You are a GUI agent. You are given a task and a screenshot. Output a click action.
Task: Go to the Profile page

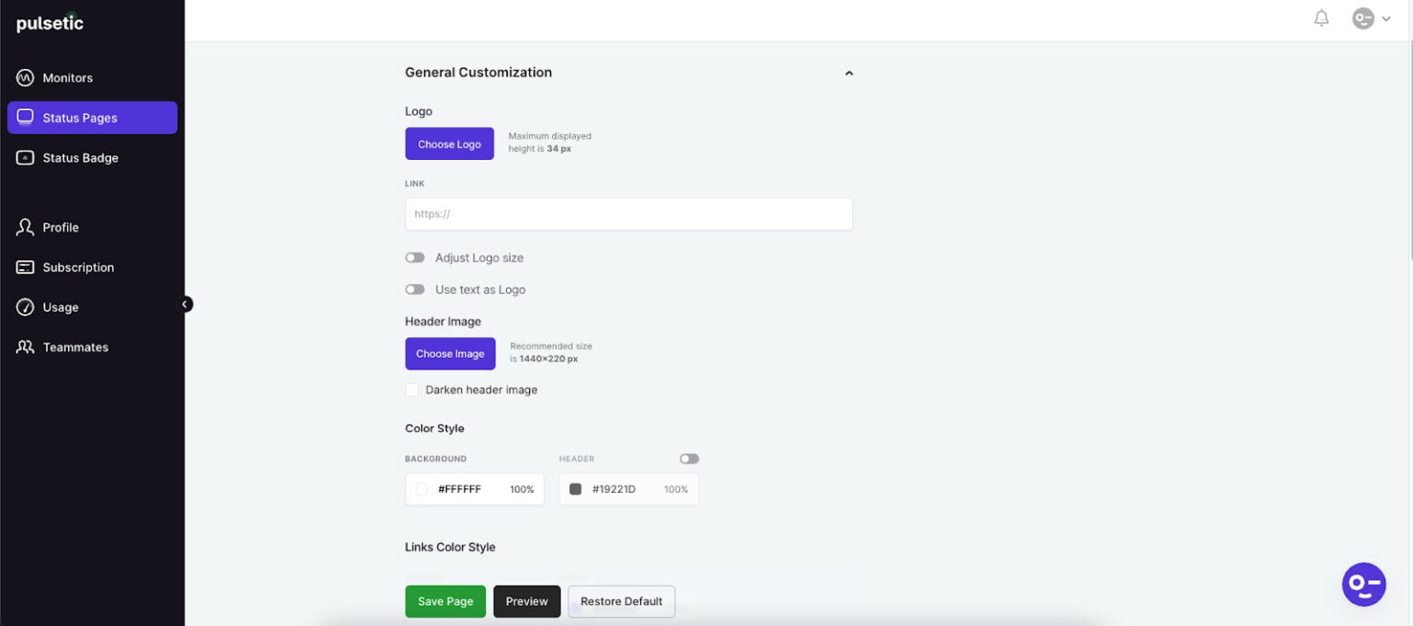(x=61, y=226)
